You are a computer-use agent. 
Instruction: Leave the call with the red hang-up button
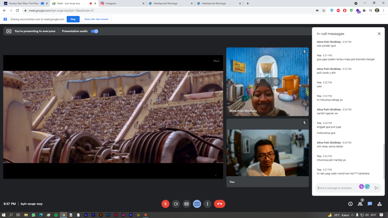[220, 204]
